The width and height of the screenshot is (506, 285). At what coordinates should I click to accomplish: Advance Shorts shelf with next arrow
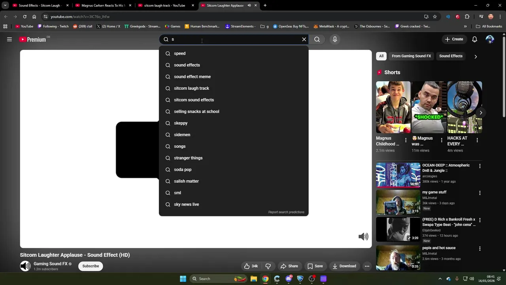(481, 113)
